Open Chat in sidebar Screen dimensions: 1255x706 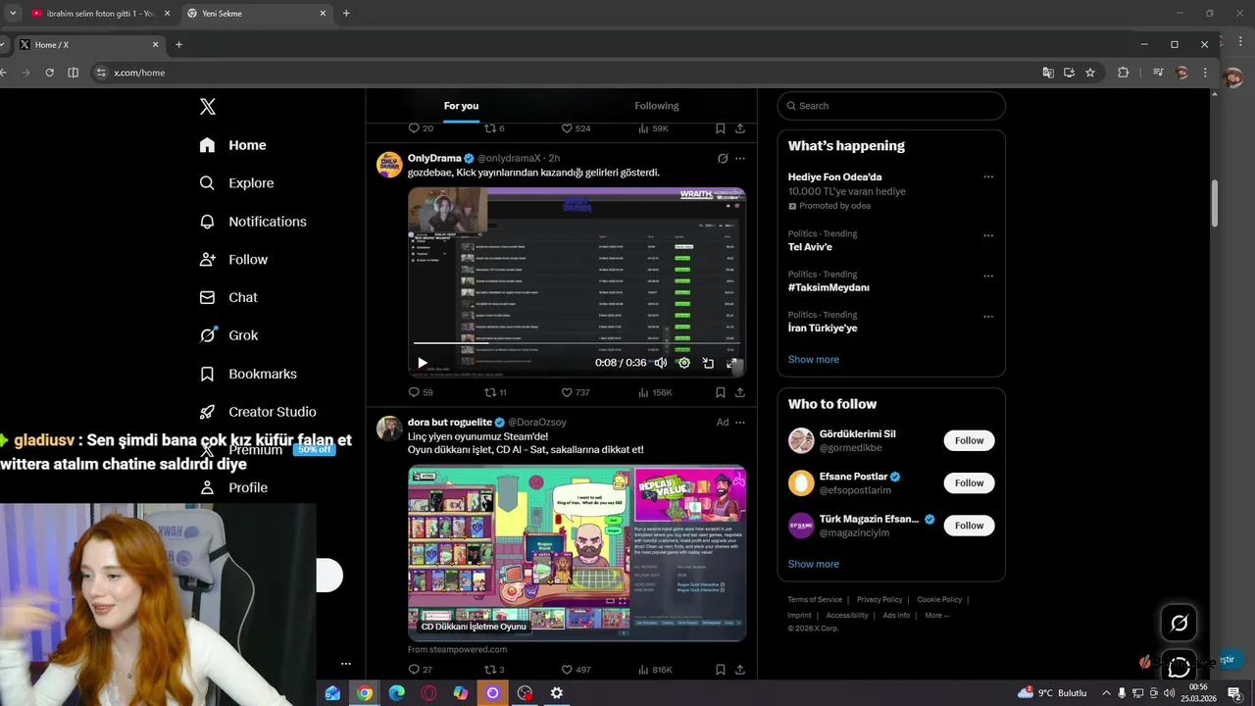(x=228, y=297)
